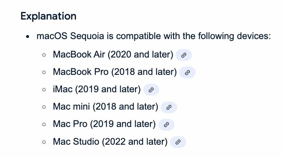Open the citation link for Mac mini
The image size is (283, 157).
(x=169, y=107)
